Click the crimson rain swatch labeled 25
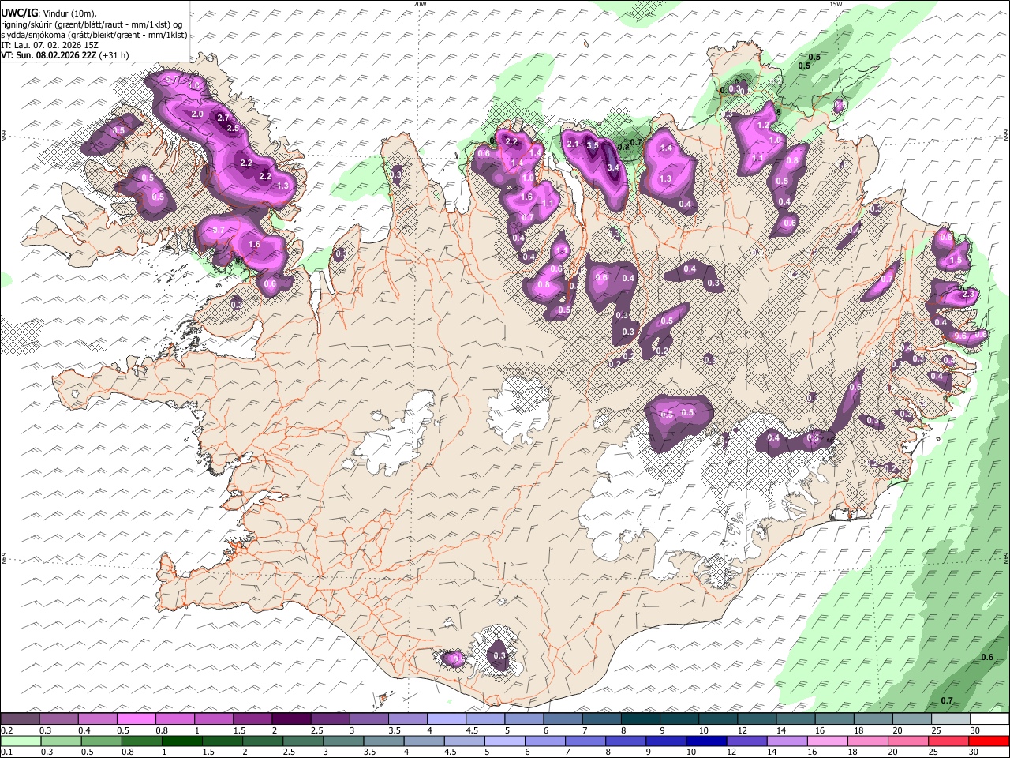Screen dimensions: 1010x758 [x=950, y=741]
